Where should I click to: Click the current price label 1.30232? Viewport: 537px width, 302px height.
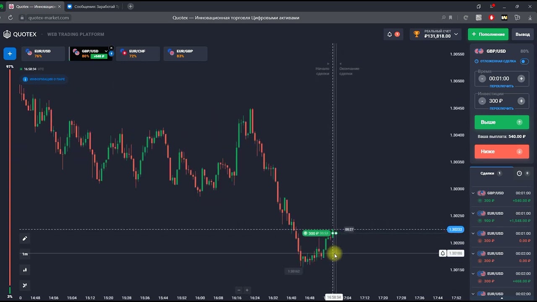(x=456, y=229)
